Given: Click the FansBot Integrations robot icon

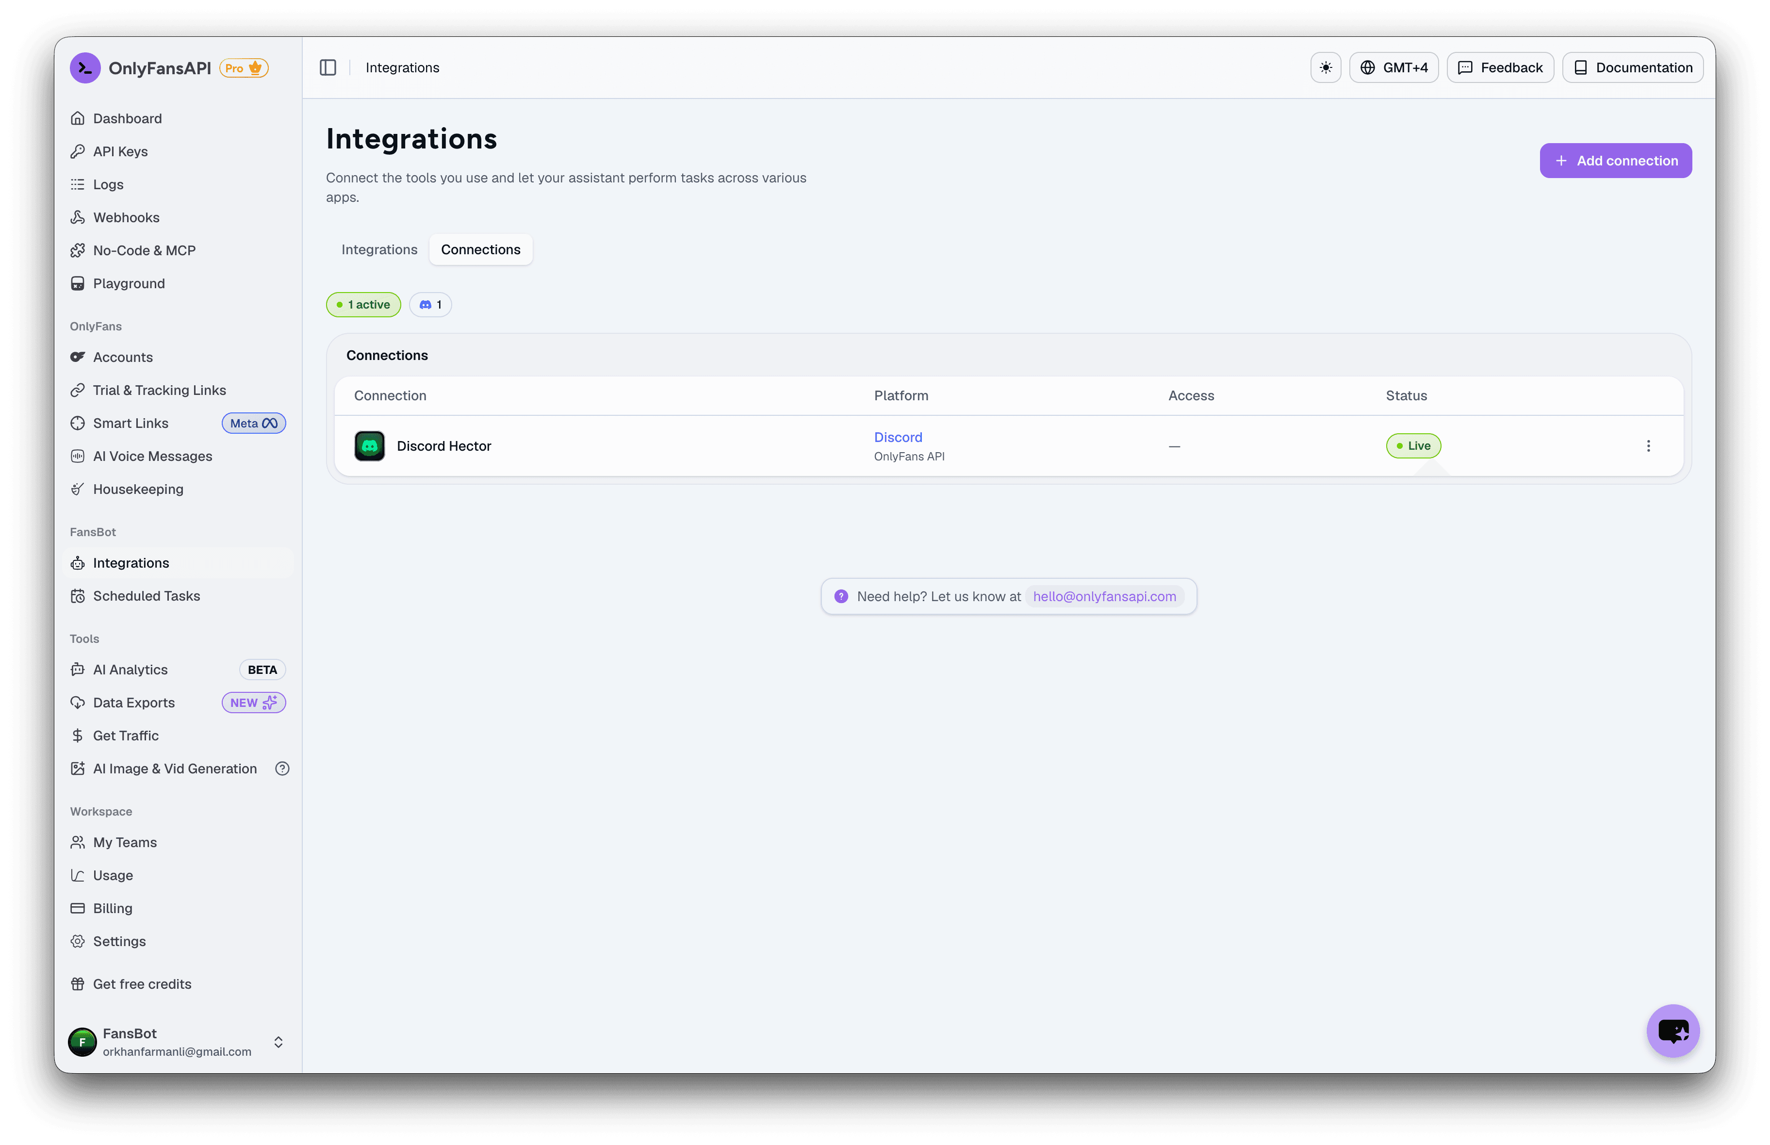Looking at the screenshot, I should (x=77, y=563).
